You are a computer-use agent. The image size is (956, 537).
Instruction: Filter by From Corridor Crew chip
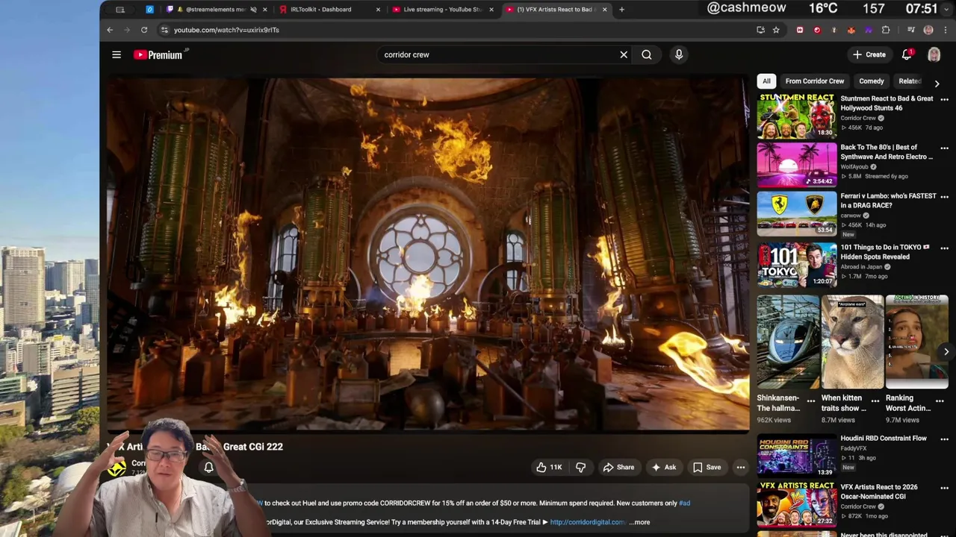(815, 81)
